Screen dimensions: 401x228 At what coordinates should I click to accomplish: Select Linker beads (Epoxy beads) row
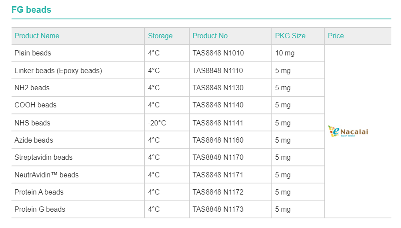(x=58, y=71)
